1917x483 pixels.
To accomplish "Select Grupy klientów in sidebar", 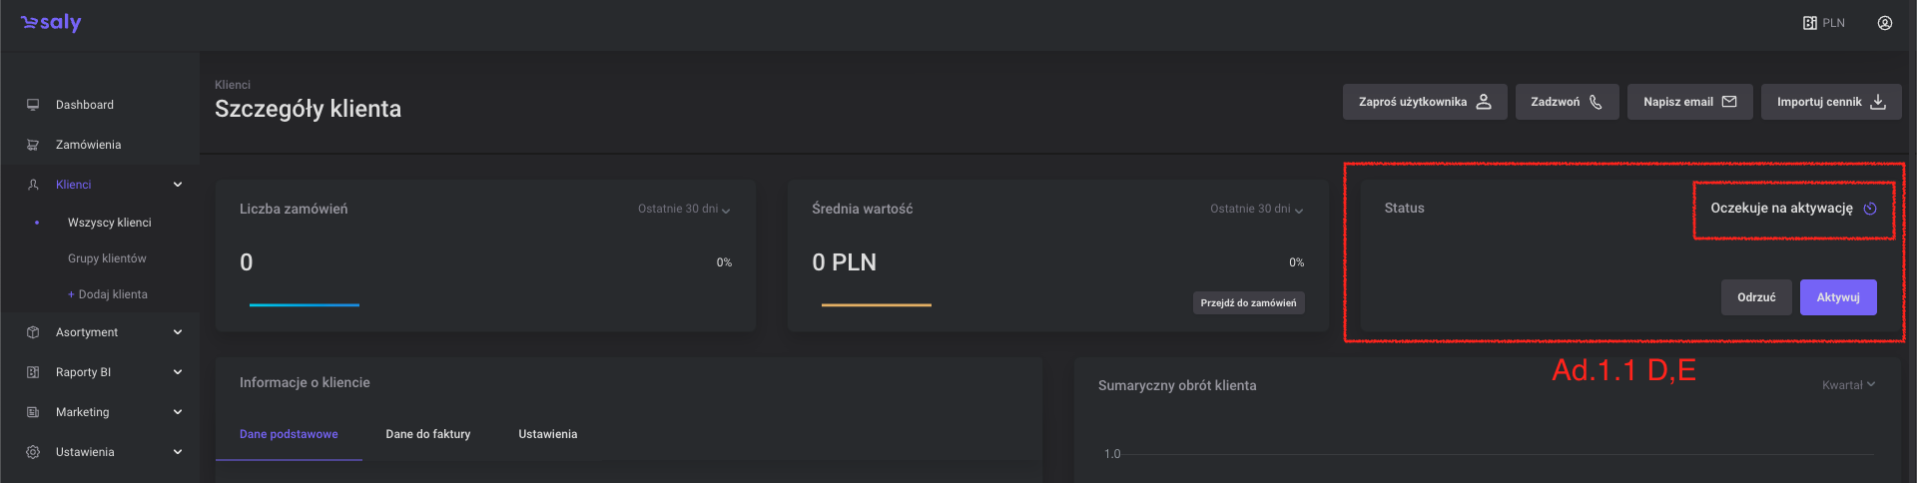I will pyautogui.click(x=107, y=258).
